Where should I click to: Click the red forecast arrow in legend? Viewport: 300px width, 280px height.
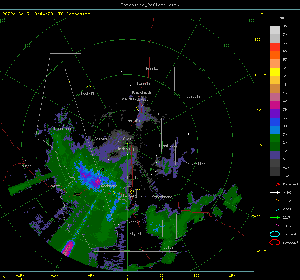275,184
